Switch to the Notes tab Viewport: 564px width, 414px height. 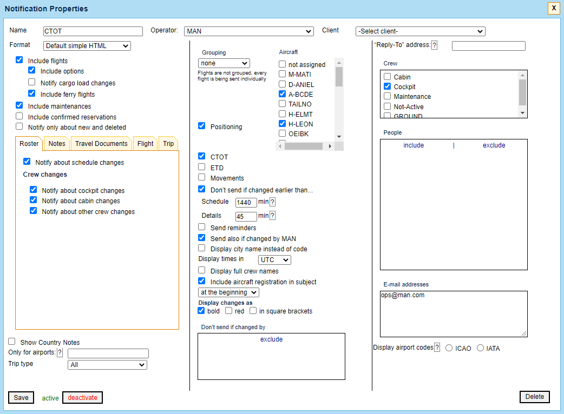57,144
